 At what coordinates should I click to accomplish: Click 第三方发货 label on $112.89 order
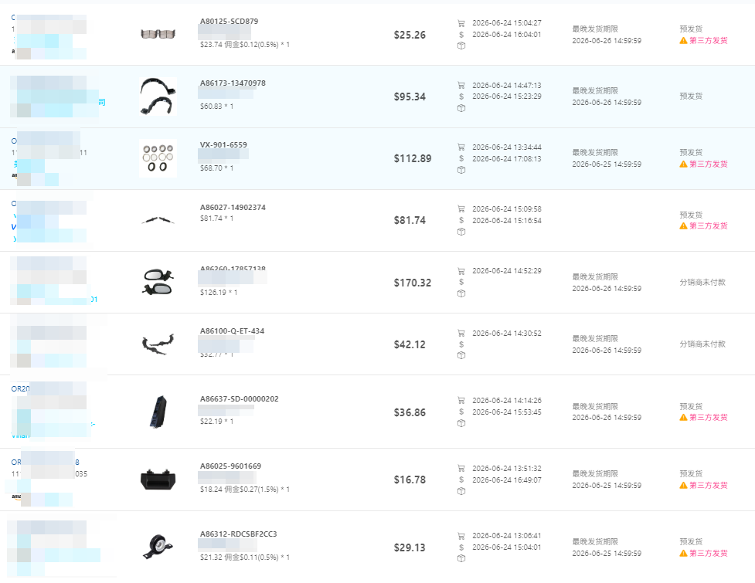click(x=709, y=164)
